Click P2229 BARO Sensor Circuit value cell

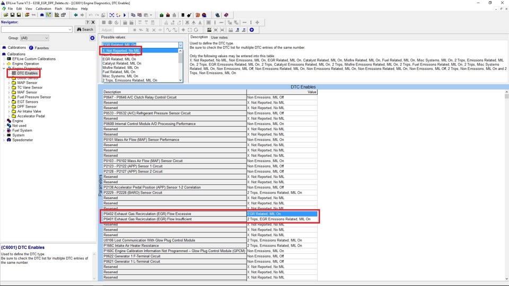(282, 193)
